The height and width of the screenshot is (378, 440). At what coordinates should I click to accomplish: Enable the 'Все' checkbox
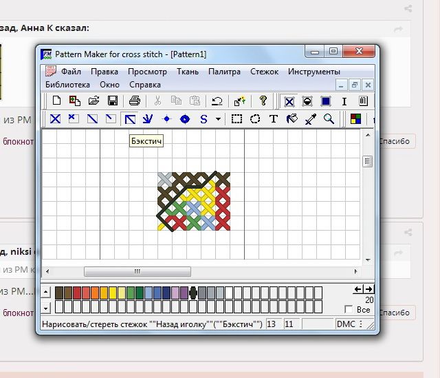(x=349, y=310)
